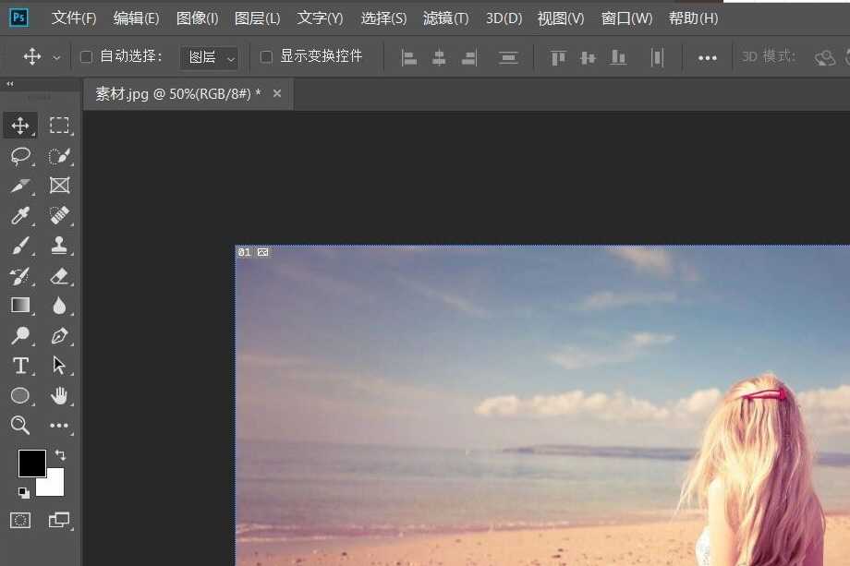
Task: Select the Hand tool
Action: [59, 395]
